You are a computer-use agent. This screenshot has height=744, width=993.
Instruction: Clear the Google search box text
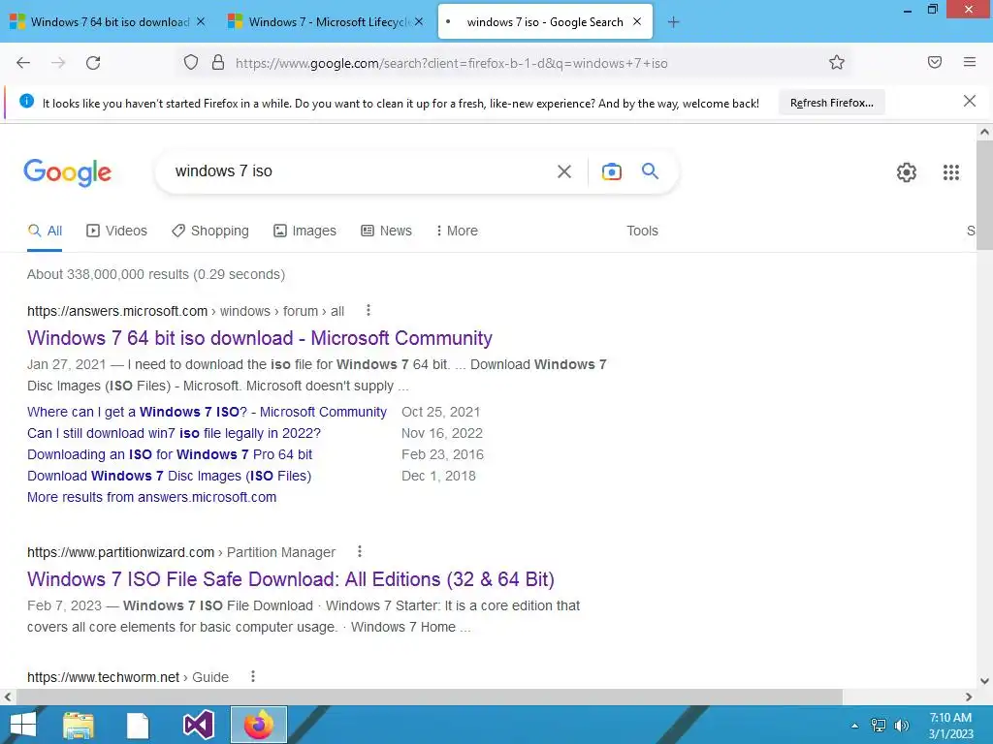click(x=564, y=171)
